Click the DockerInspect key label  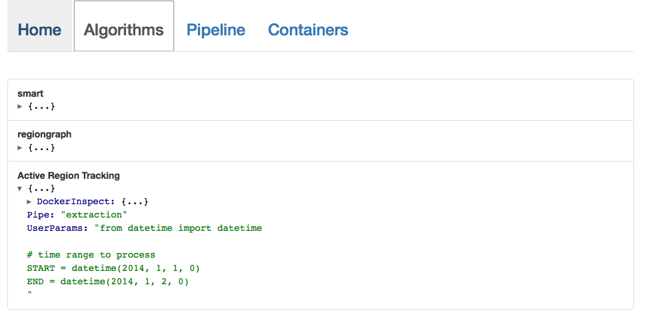point(75,202)
